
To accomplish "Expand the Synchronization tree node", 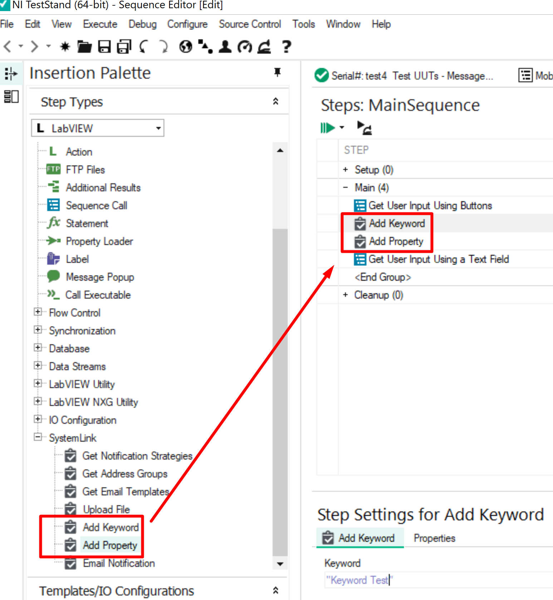I will pos(38,330).
